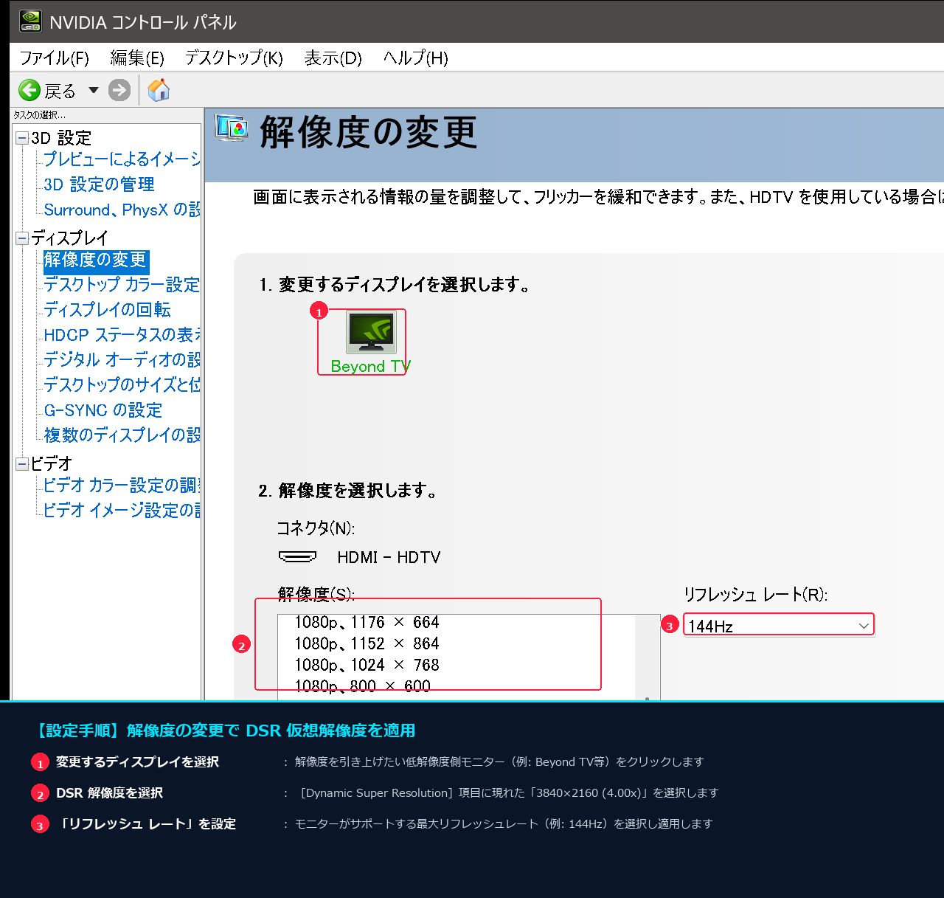Viewport: 944px width, 898px height.
Task: Open G-SYNC の設定 tree link
Action: (103, 410)
